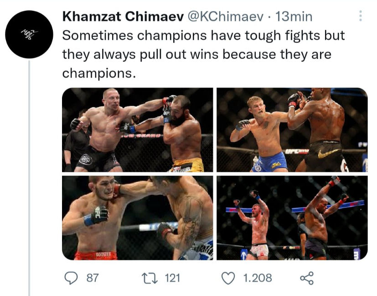Open the top-left fight photo
This screenshot has height=296, width=377.
coord(137,130)
